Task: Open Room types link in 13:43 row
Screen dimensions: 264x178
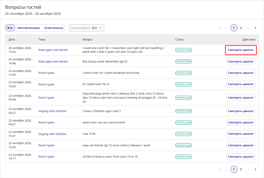Action: [x=46, y=73]
